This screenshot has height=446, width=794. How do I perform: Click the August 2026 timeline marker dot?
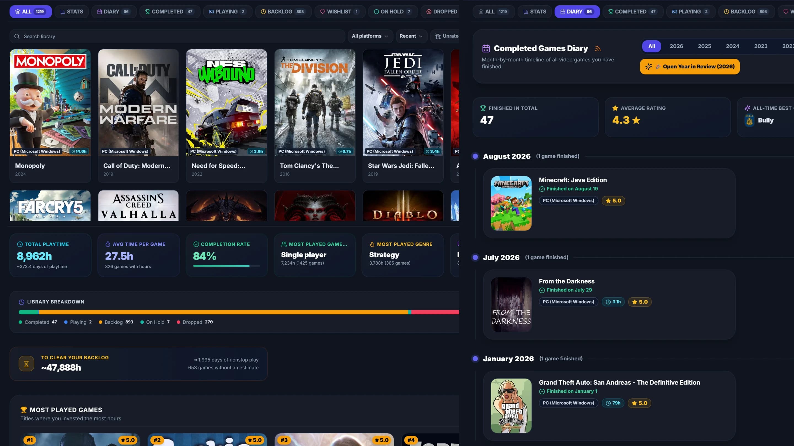[475, 156]
